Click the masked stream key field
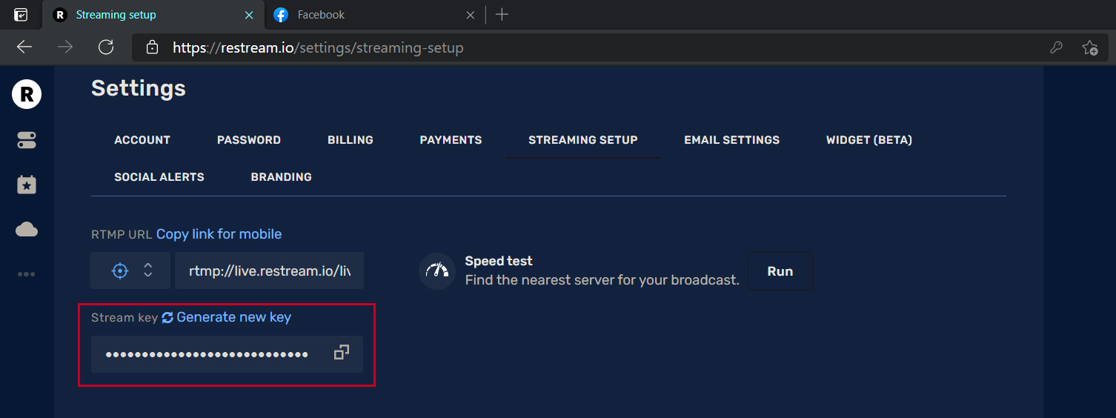This screenshot has width=1116, height=418. (x=227, y=354)
